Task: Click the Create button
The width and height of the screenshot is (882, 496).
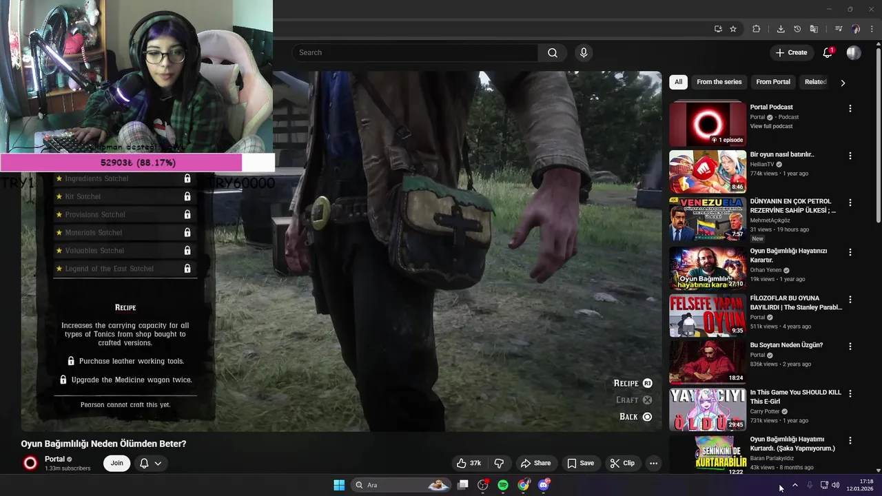Action: pyautogui.click(x=791, y=53)
